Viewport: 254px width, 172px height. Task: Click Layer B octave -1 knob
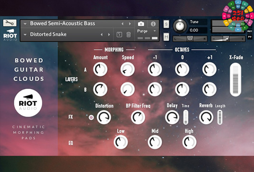coord(155,89)
